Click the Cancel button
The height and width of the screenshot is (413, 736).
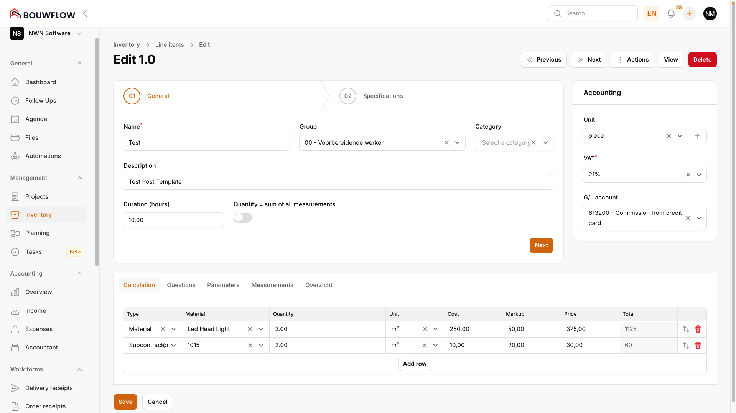click(158, 402)
